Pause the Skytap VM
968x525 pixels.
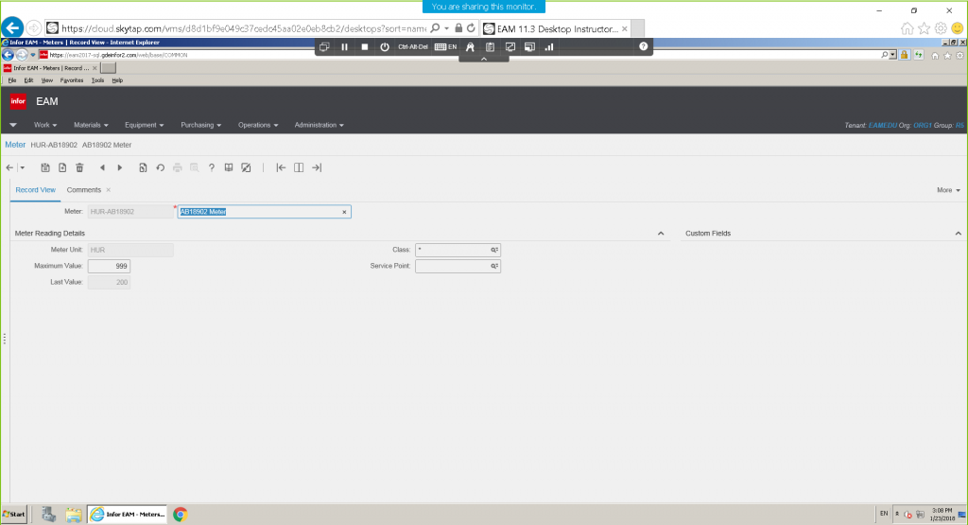(x=344, y=47)
